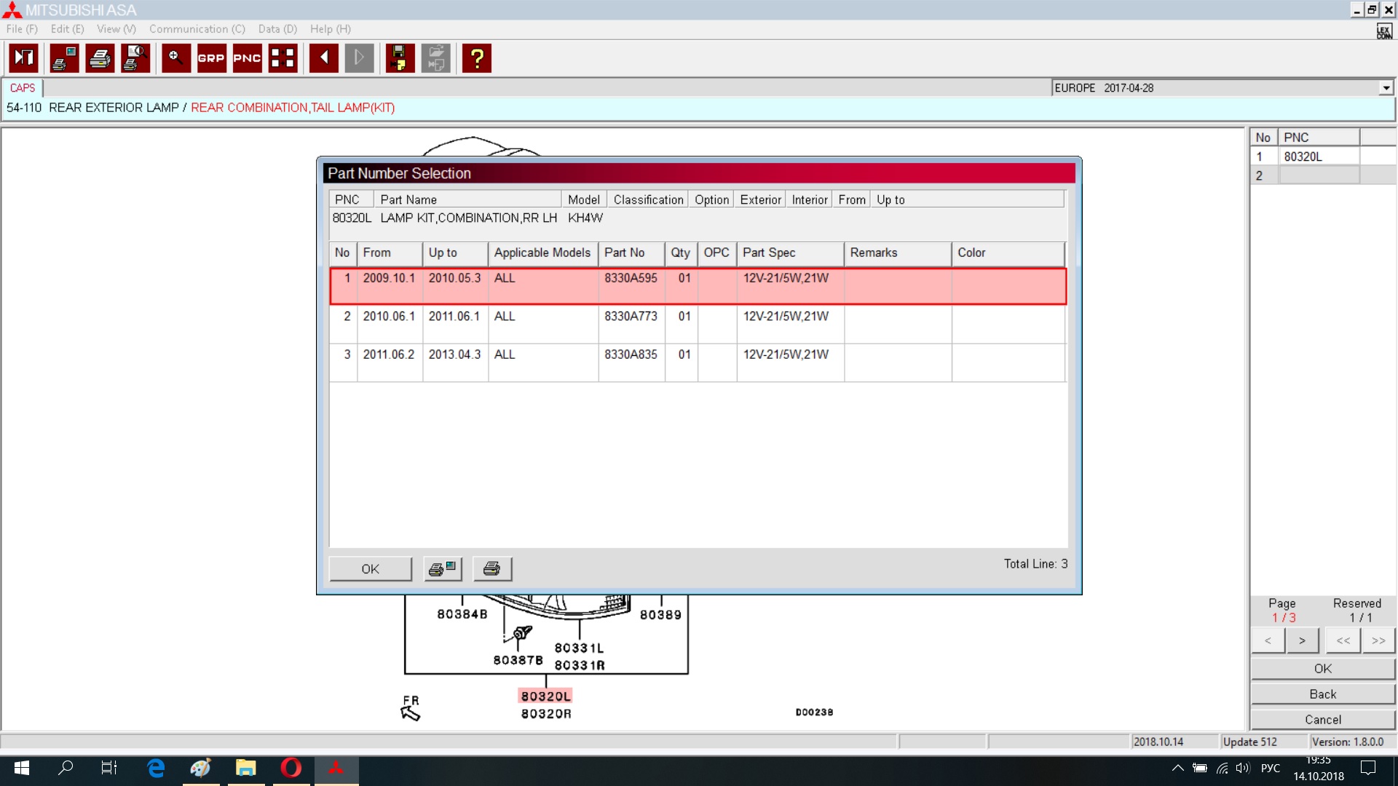
Task: Click the Cancel button in right panel
Action: point(1322,720)
